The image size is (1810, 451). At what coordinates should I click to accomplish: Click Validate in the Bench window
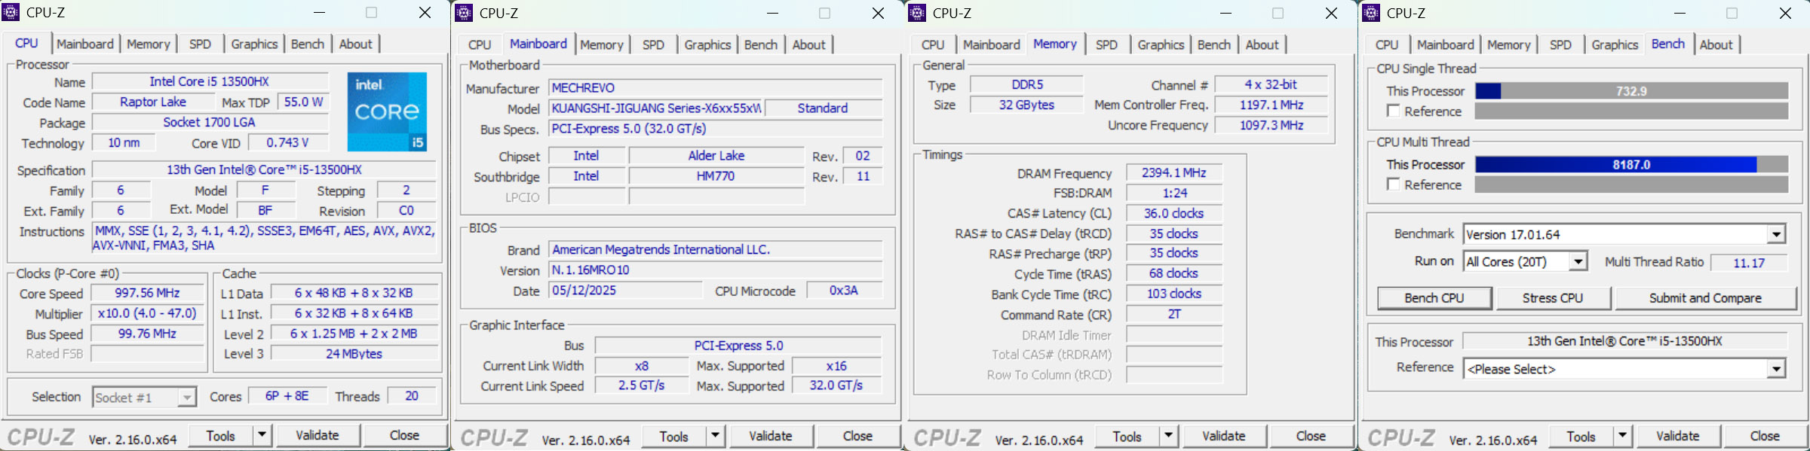coord(1678,436)
